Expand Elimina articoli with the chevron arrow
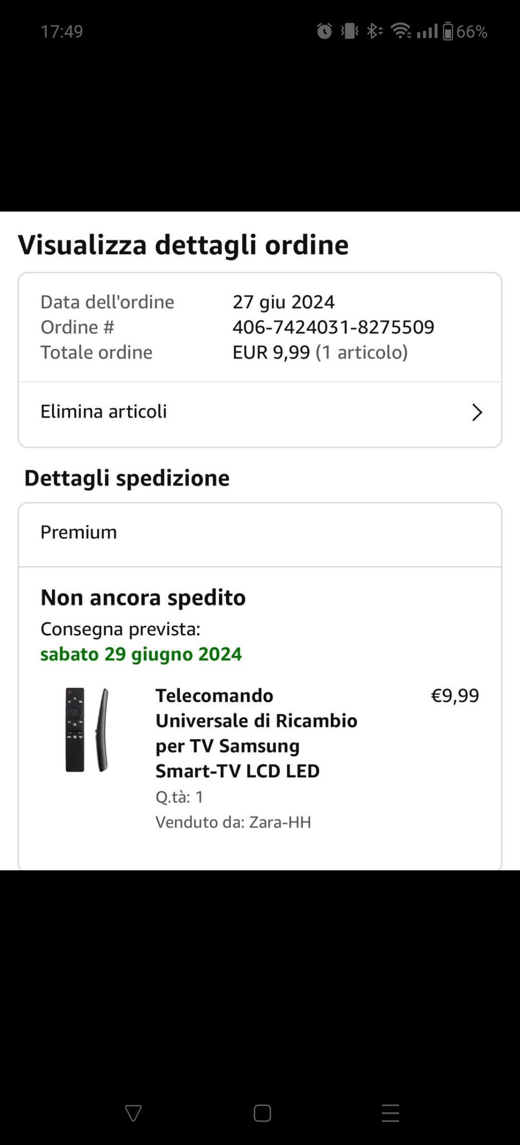This screenshot has width=520, height=1145. tap(477, 412)
